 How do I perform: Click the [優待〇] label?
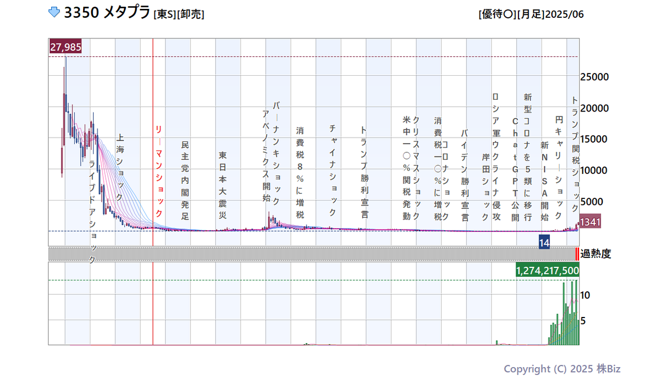(x=497, y=14)
